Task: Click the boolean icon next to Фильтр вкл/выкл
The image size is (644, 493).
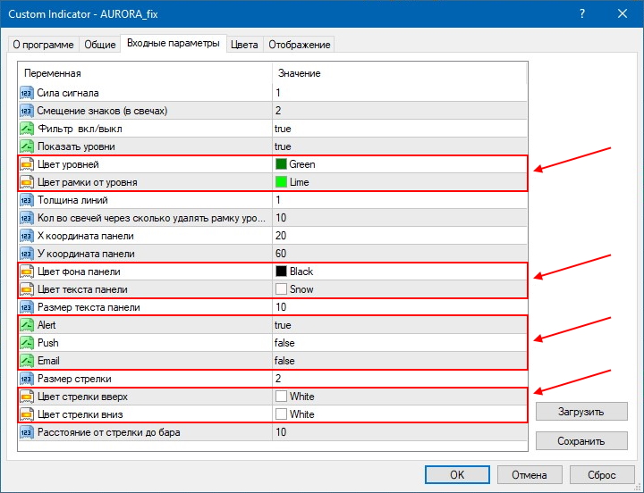Action: point(27,129)
